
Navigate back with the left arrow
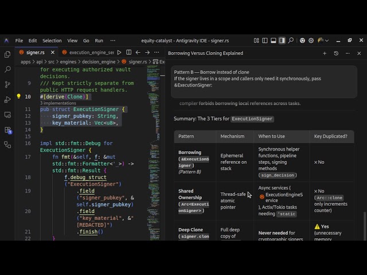point(138,52)
